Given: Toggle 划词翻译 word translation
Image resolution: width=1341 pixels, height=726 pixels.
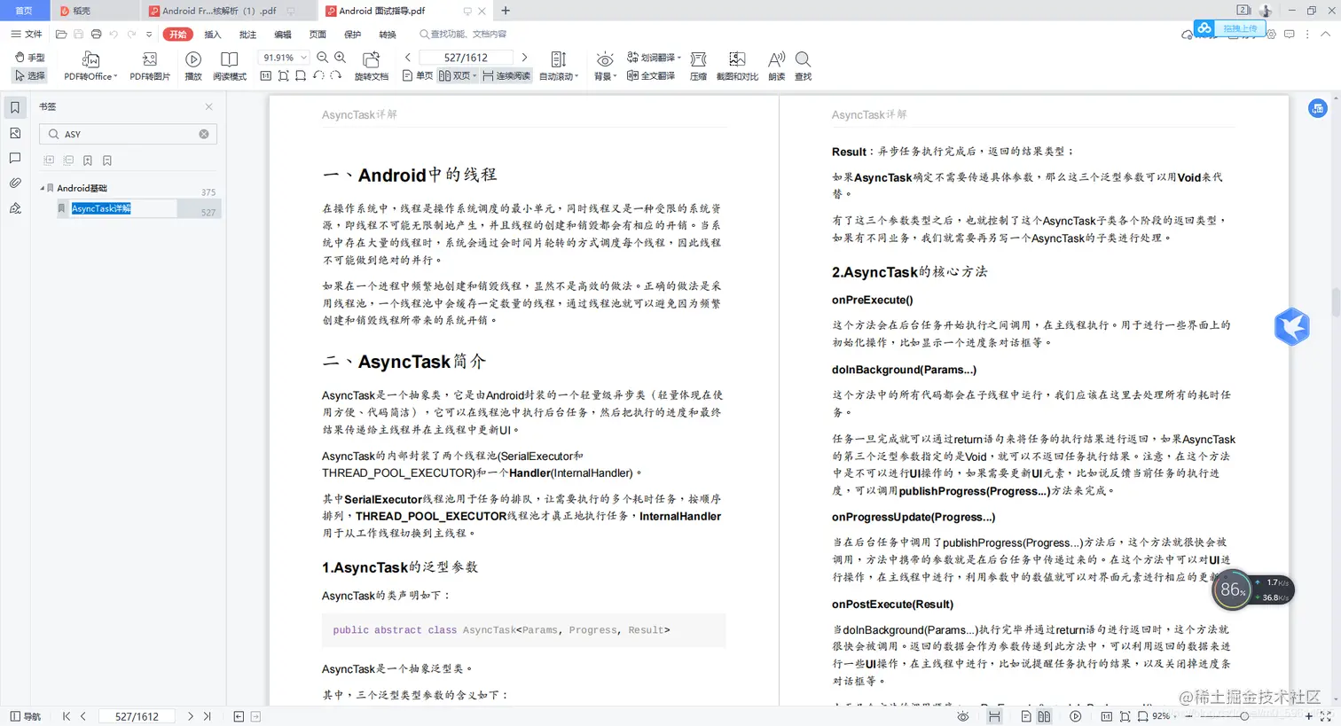Looking at the screenshot, I should 655,56.
